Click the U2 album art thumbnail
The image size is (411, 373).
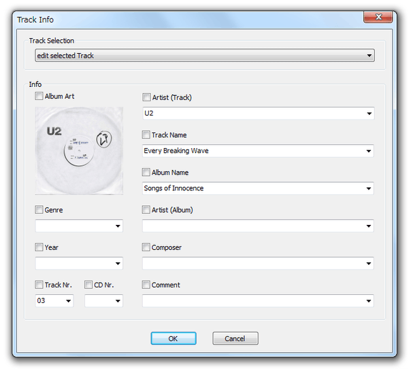[79, 150]
